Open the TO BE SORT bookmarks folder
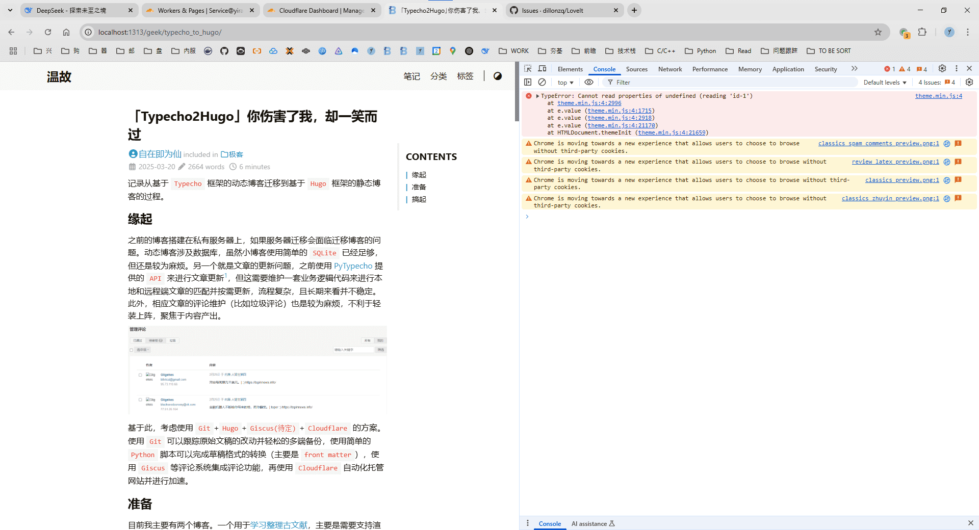 (x=829, y=51)
